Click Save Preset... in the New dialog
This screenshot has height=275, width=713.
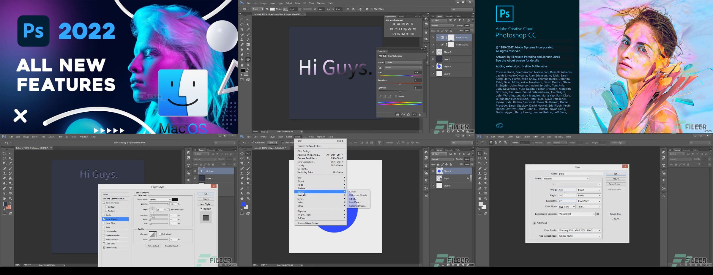(x=616, y=184)
